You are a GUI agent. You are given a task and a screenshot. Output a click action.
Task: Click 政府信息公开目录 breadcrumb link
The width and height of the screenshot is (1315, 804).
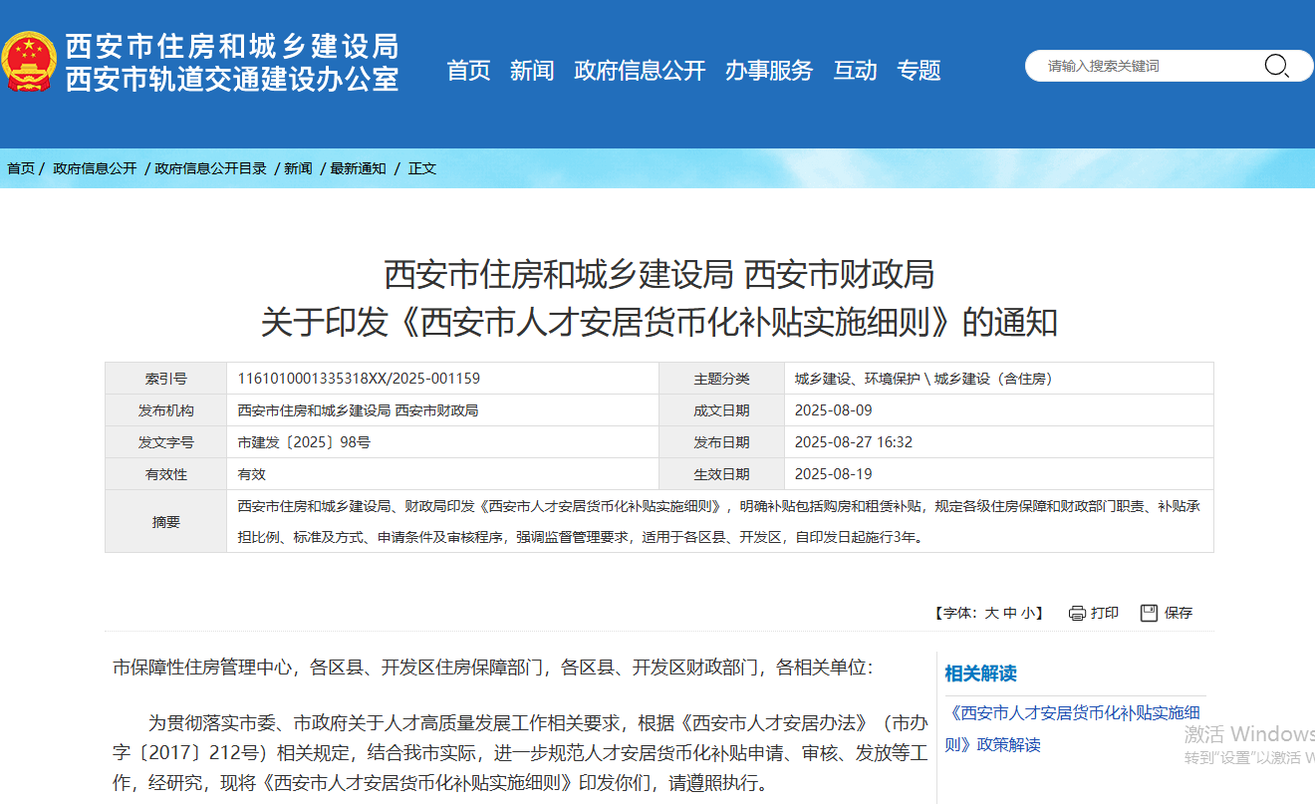click(210, 168)
